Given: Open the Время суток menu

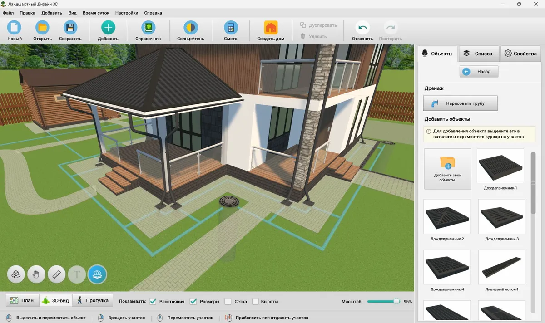Looking at the screenshot, I should 96,13.
